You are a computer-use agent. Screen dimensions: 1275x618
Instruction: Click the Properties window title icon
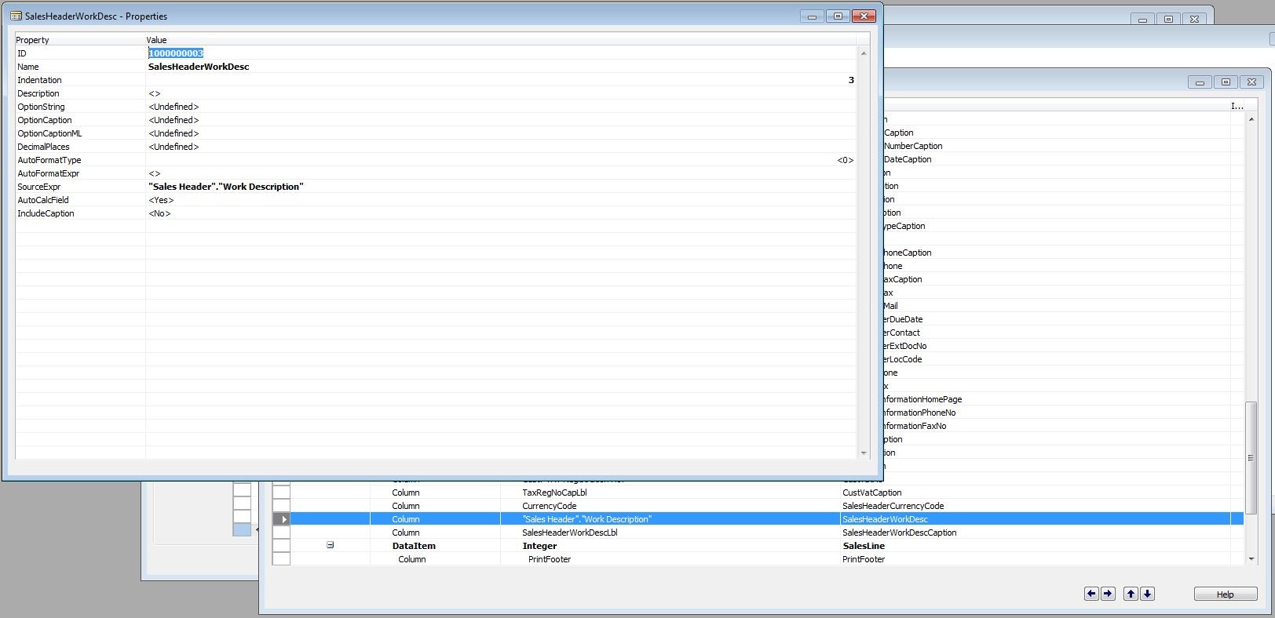16,16
